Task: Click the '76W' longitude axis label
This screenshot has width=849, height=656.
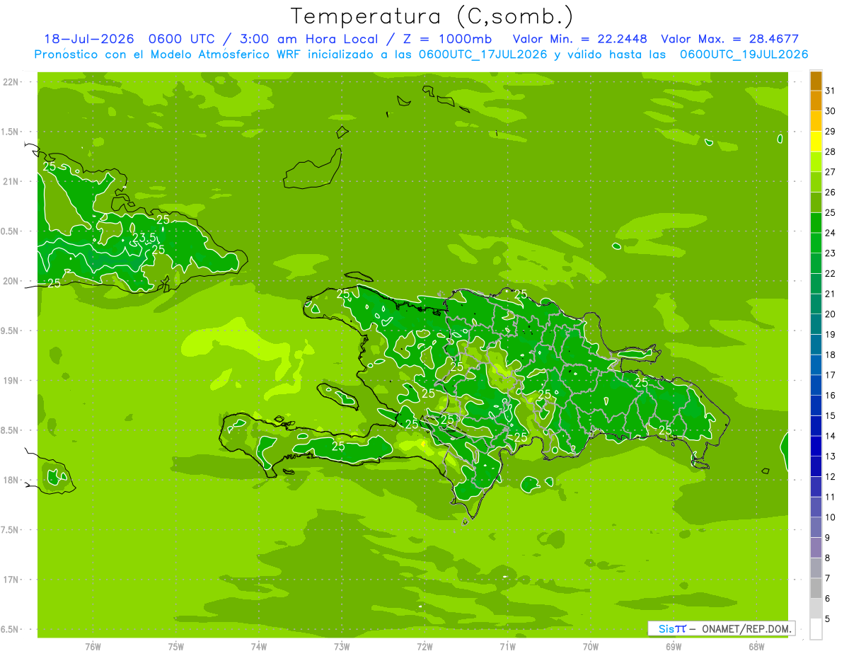Action: (93, 646)
